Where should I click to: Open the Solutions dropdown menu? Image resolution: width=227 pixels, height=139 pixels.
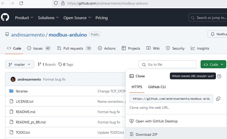coord(48,18)
